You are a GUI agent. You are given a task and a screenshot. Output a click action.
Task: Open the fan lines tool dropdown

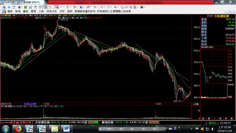point(84,7)
